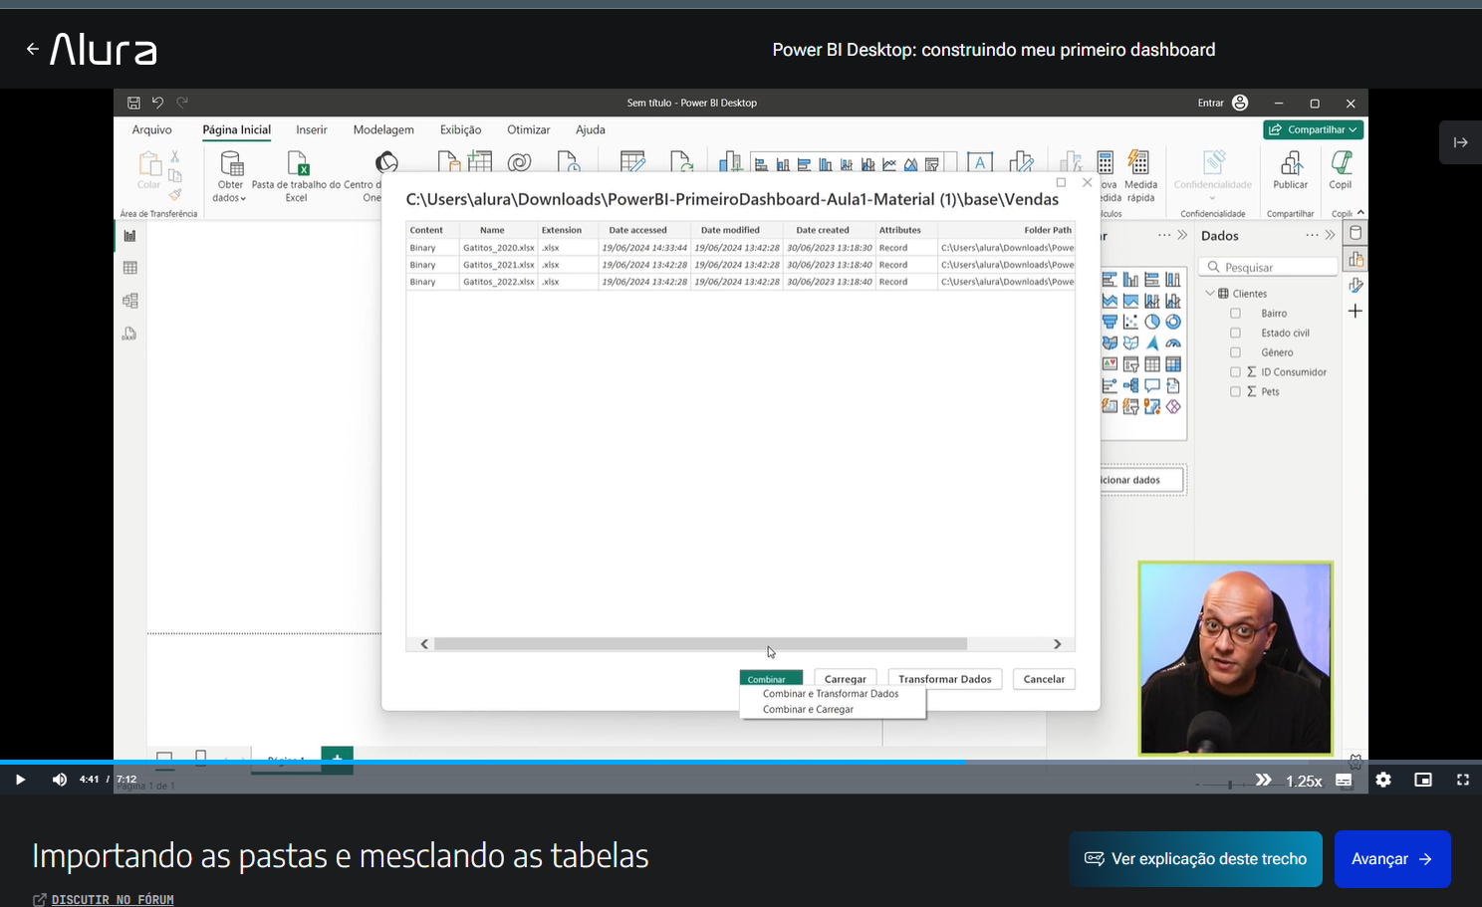This screenshot has width=1482, height=907.
Task: Check the ID Consumidor field
Action: pyautogui.click(x=1235, y=372)
